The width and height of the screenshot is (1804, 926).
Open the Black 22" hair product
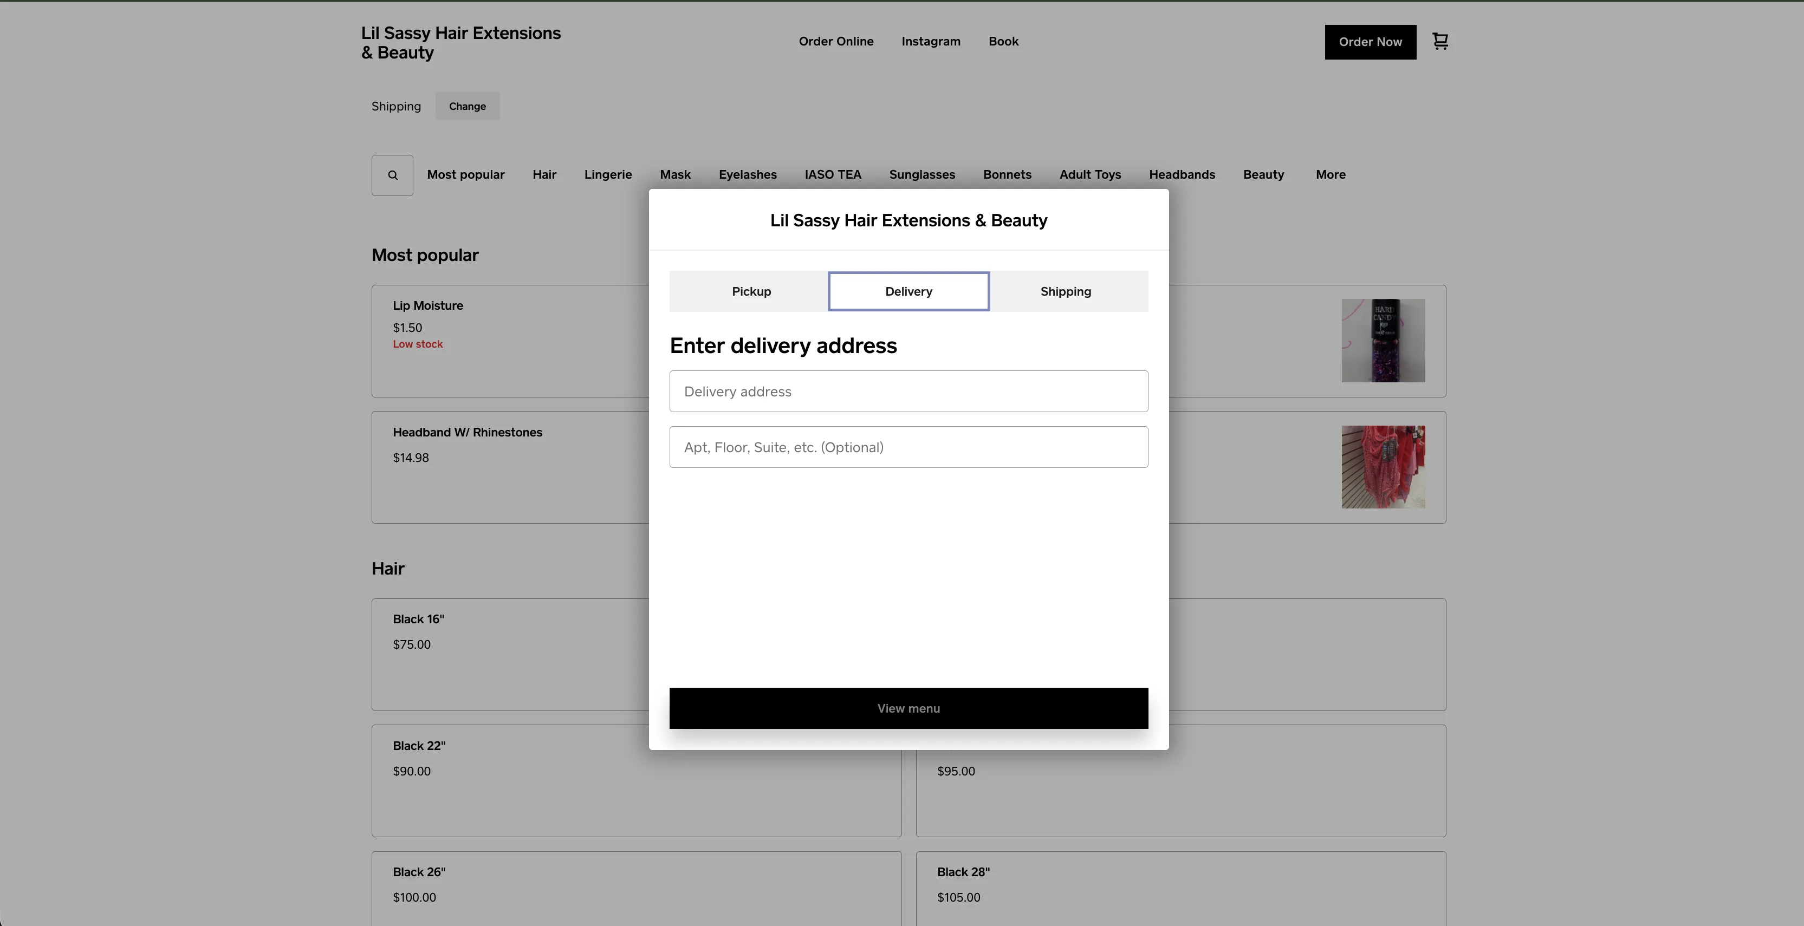point(636,780)
